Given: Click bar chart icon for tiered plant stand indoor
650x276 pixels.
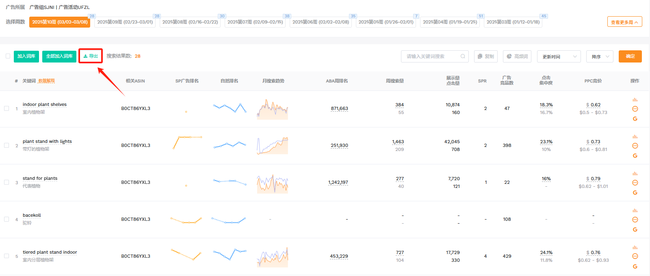Looking at the screenshot, I should point(635,248).
